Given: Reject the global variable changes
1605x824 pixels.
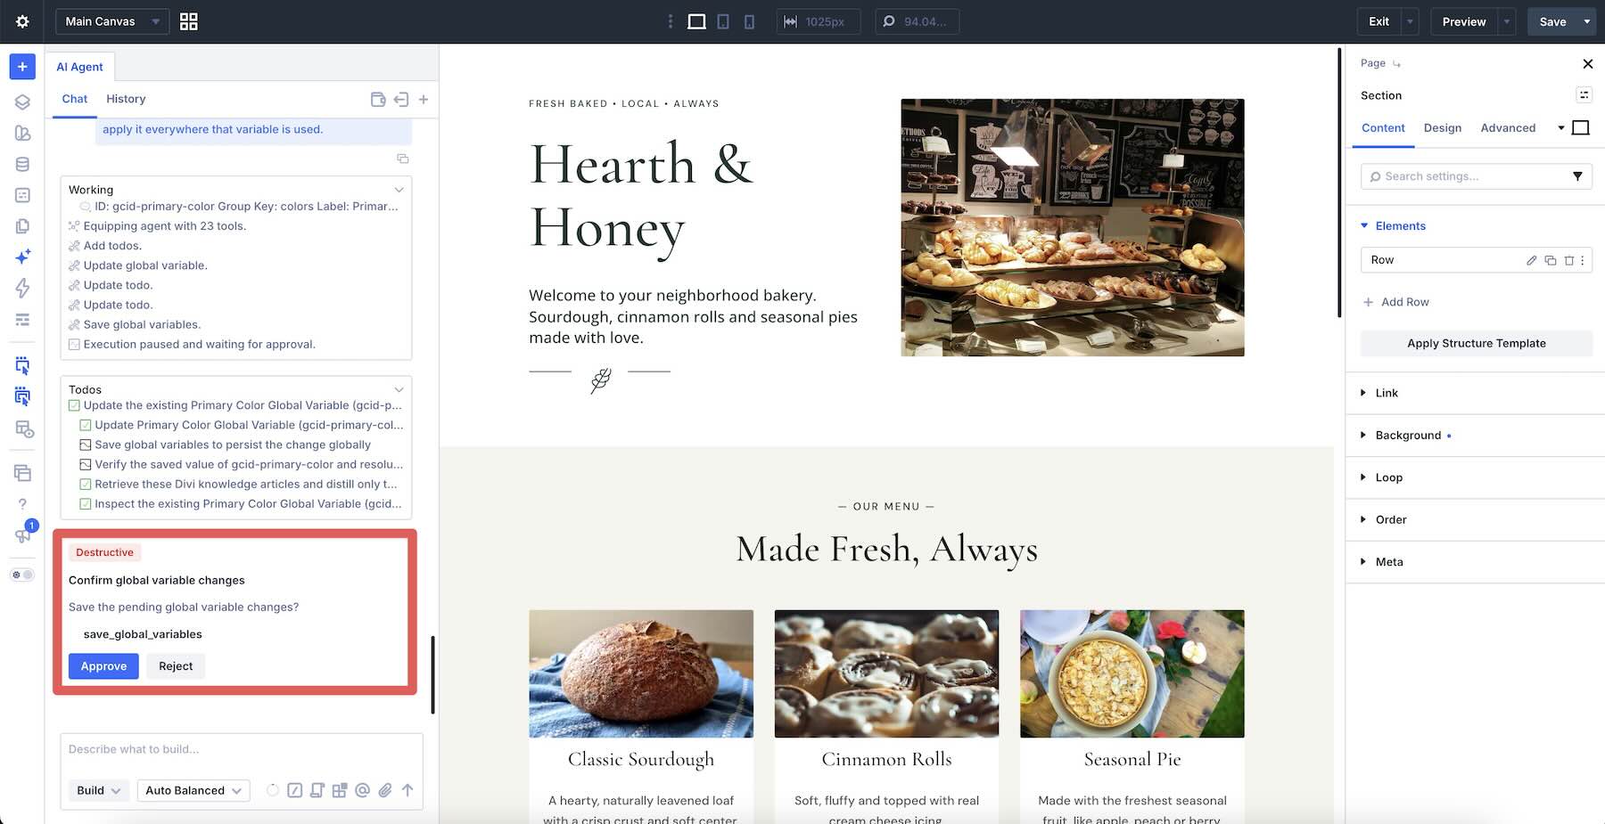Looking at the screenshot, I should [176, 666].
